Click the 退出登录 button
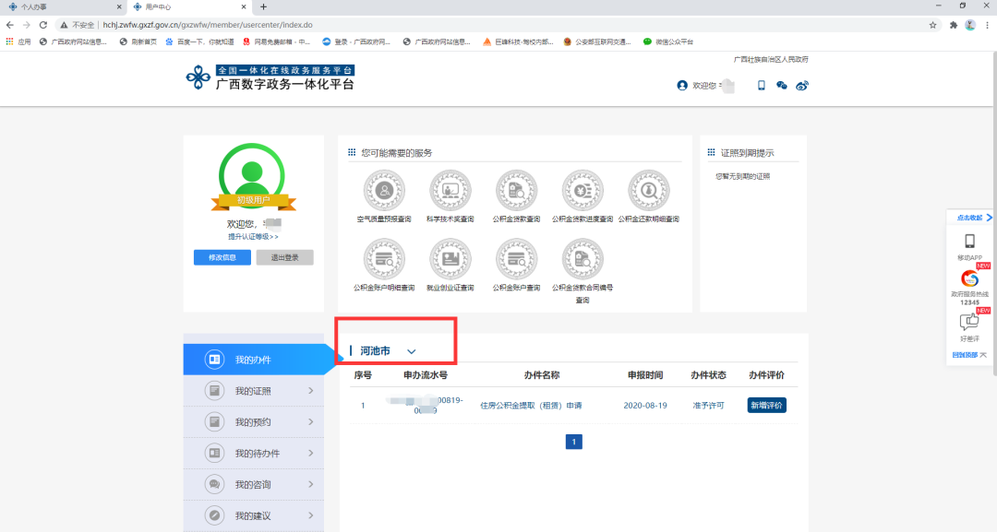Viewport: 997px width, 532px height. tap(284, 257)
